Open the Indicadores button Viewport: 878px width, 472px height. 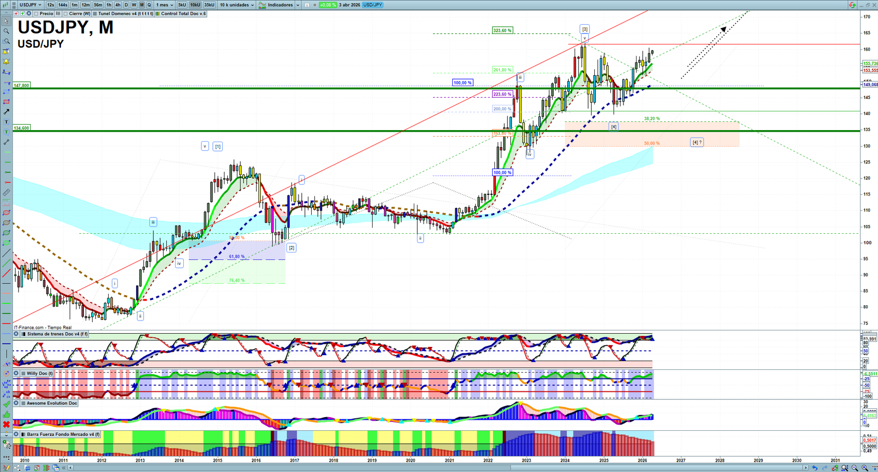pyautogui.click(x=277, y=5)
